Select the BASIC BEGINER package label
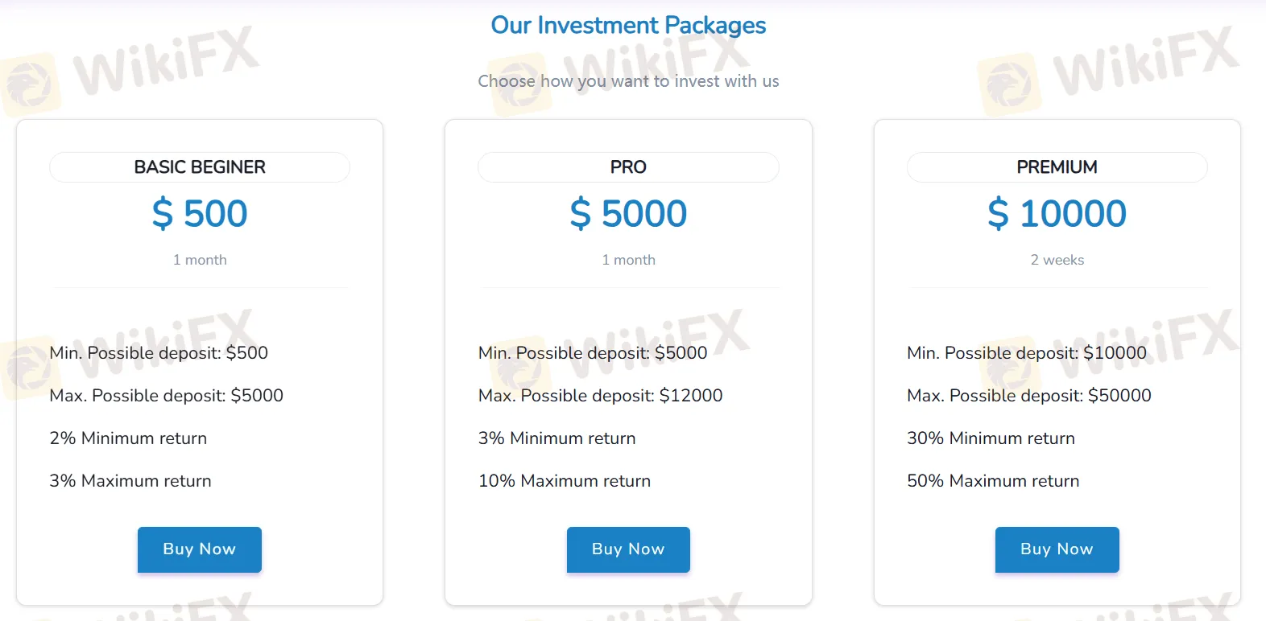The image size is (1266, 621). (199, 167)
